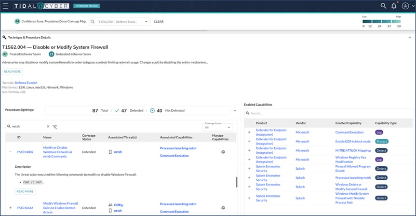Click the Protect badge for Enable EDR
Image resolution: width=416 pixels, height=216 pixels.
(382, 141)
